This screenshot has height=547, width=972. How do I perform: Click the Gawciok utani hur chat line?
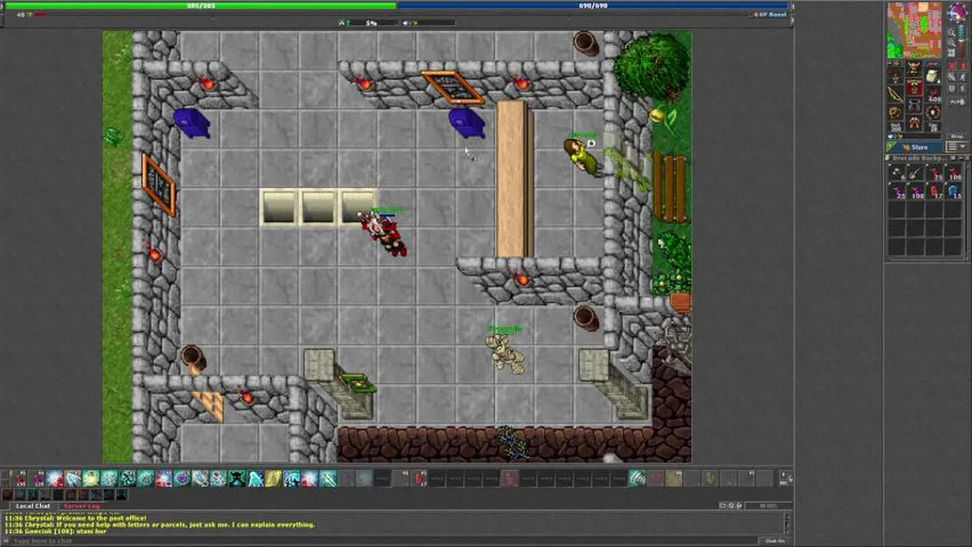coord(56,532)
